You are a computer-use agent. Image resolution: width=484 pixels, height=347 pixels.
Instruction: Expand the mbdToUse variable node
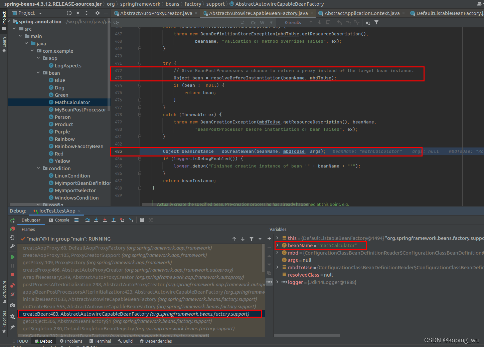[x=277, y=267]
